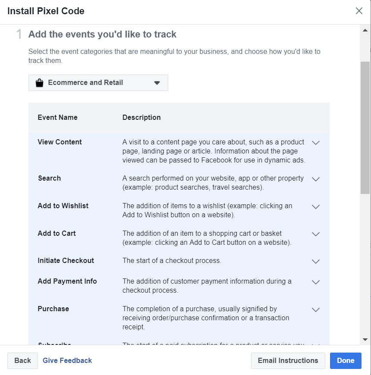Expand the Add to Wishlist event chevron
Viewport: 371px width, 375px height.
316,206
